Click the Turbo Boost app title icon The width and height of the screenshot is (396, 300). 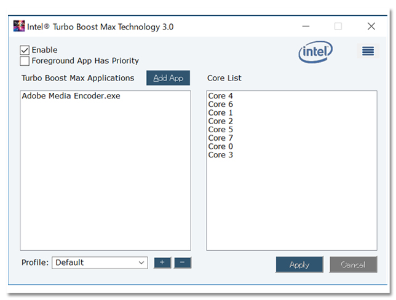(x=19, y=26)
